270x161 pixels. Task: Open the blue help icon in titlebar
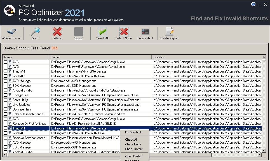253,4
